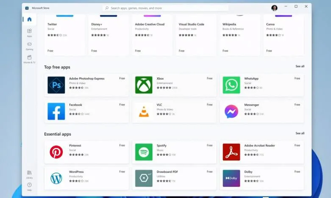
Task: Select the Spotify app title
Action: 161,145
